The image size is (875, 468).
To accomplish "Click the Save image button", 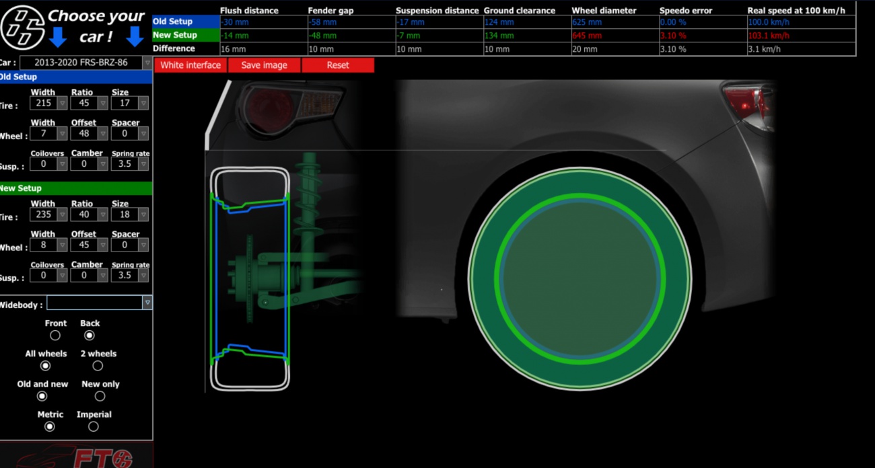I will coord(264,65).
